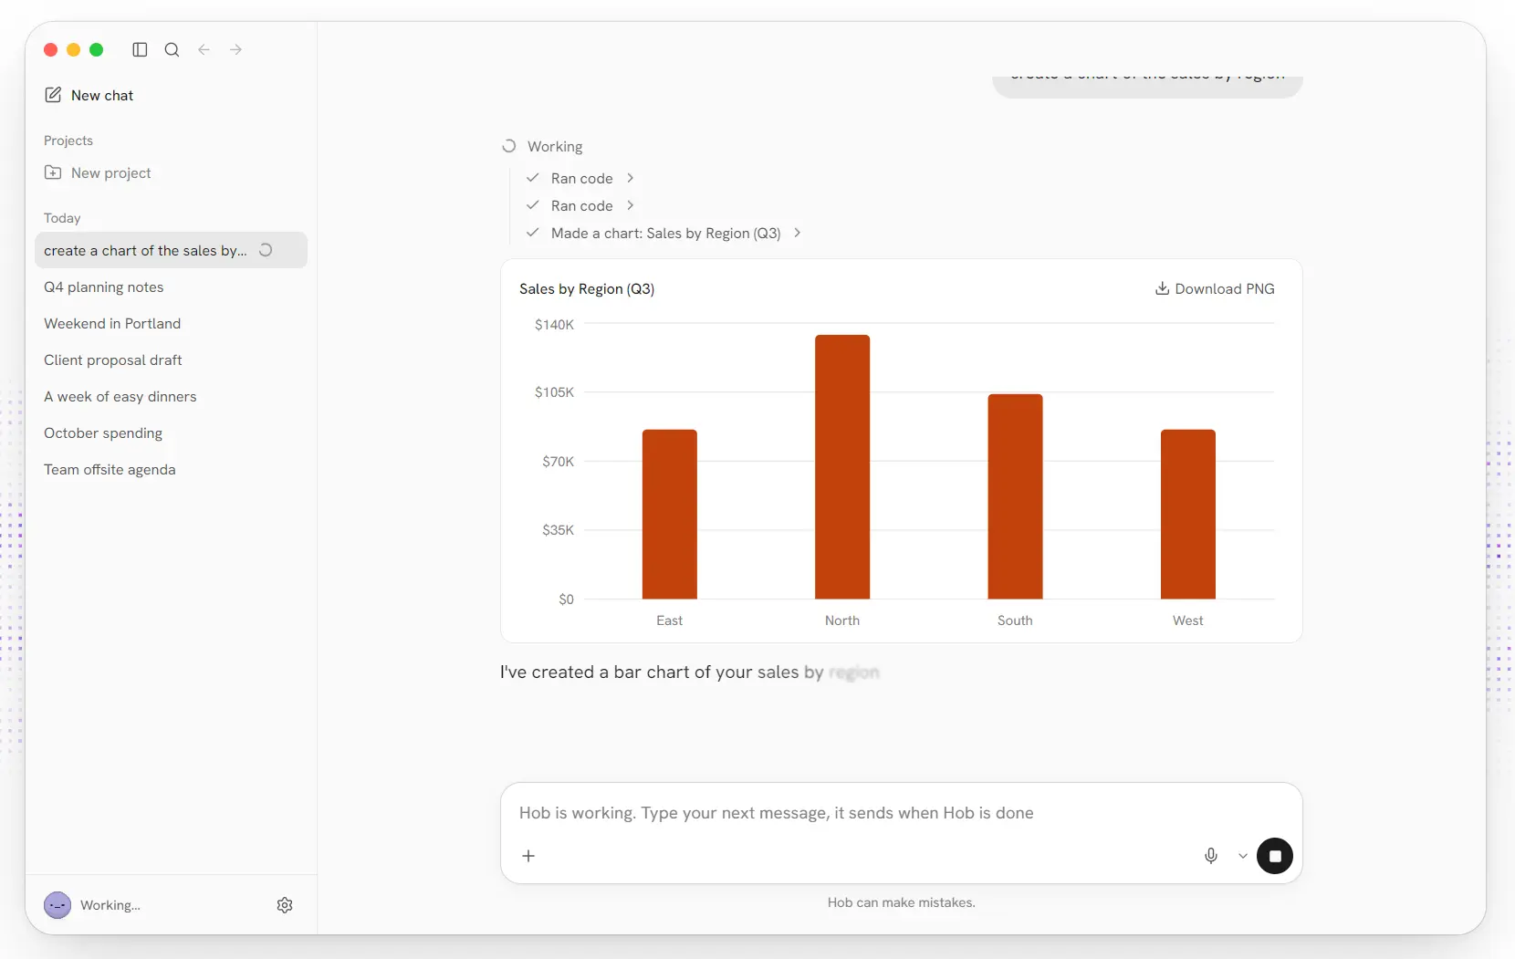Stop the response with the stop button
The width and height of the screenshot is (1515, 959).
point(1275,856)
